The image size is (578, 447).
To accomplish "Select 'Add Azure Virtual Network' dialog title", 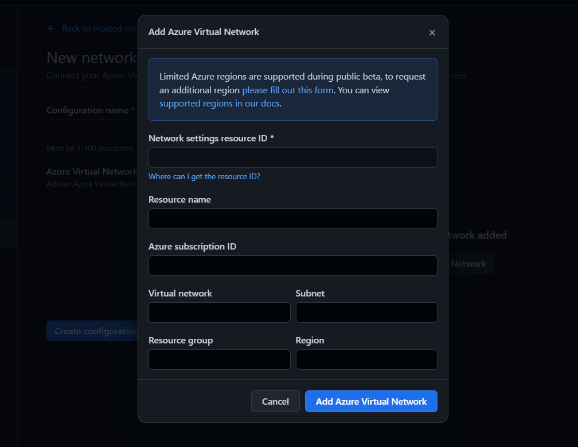I will tap(204, 32).
